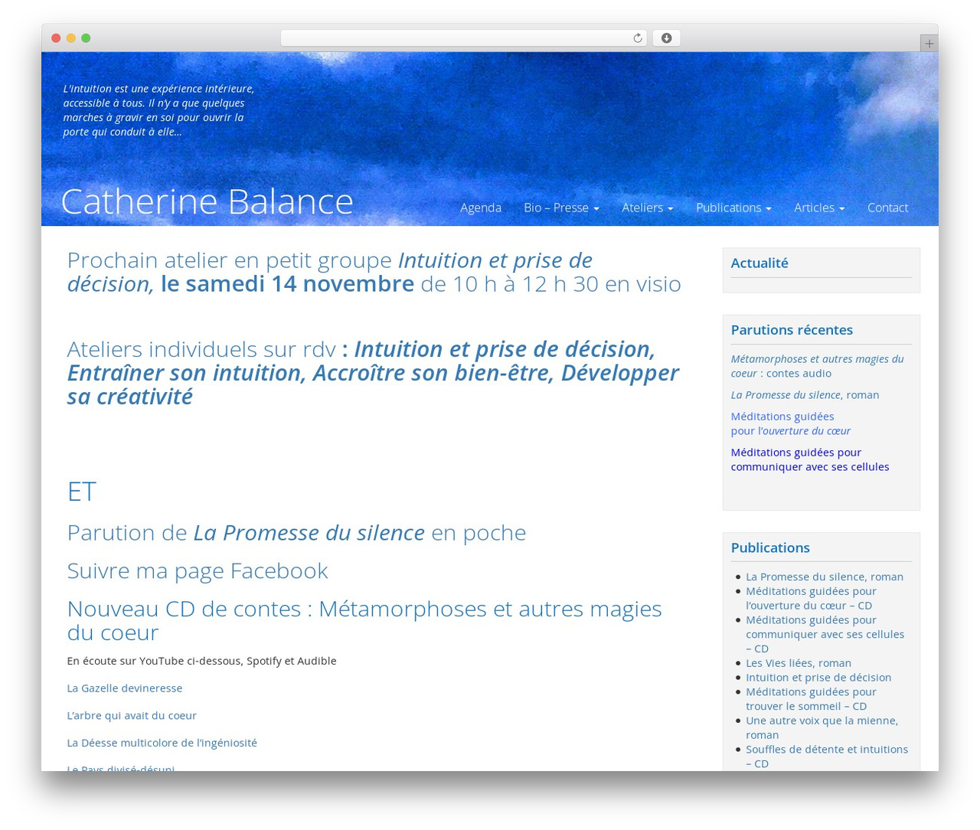Open Métamorphoses et autres magies du coeur sidebar link
This screenshot has height=830, width=980.
coord(817,366)
